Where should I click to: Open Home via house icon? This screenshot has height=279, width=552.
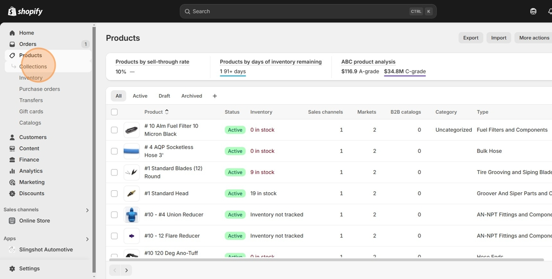point(12,33)
